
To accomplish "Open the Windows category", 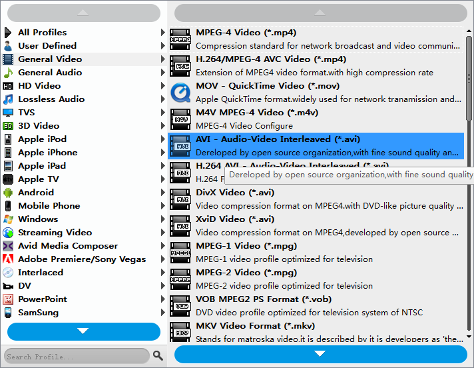I will tap(84, 219).
